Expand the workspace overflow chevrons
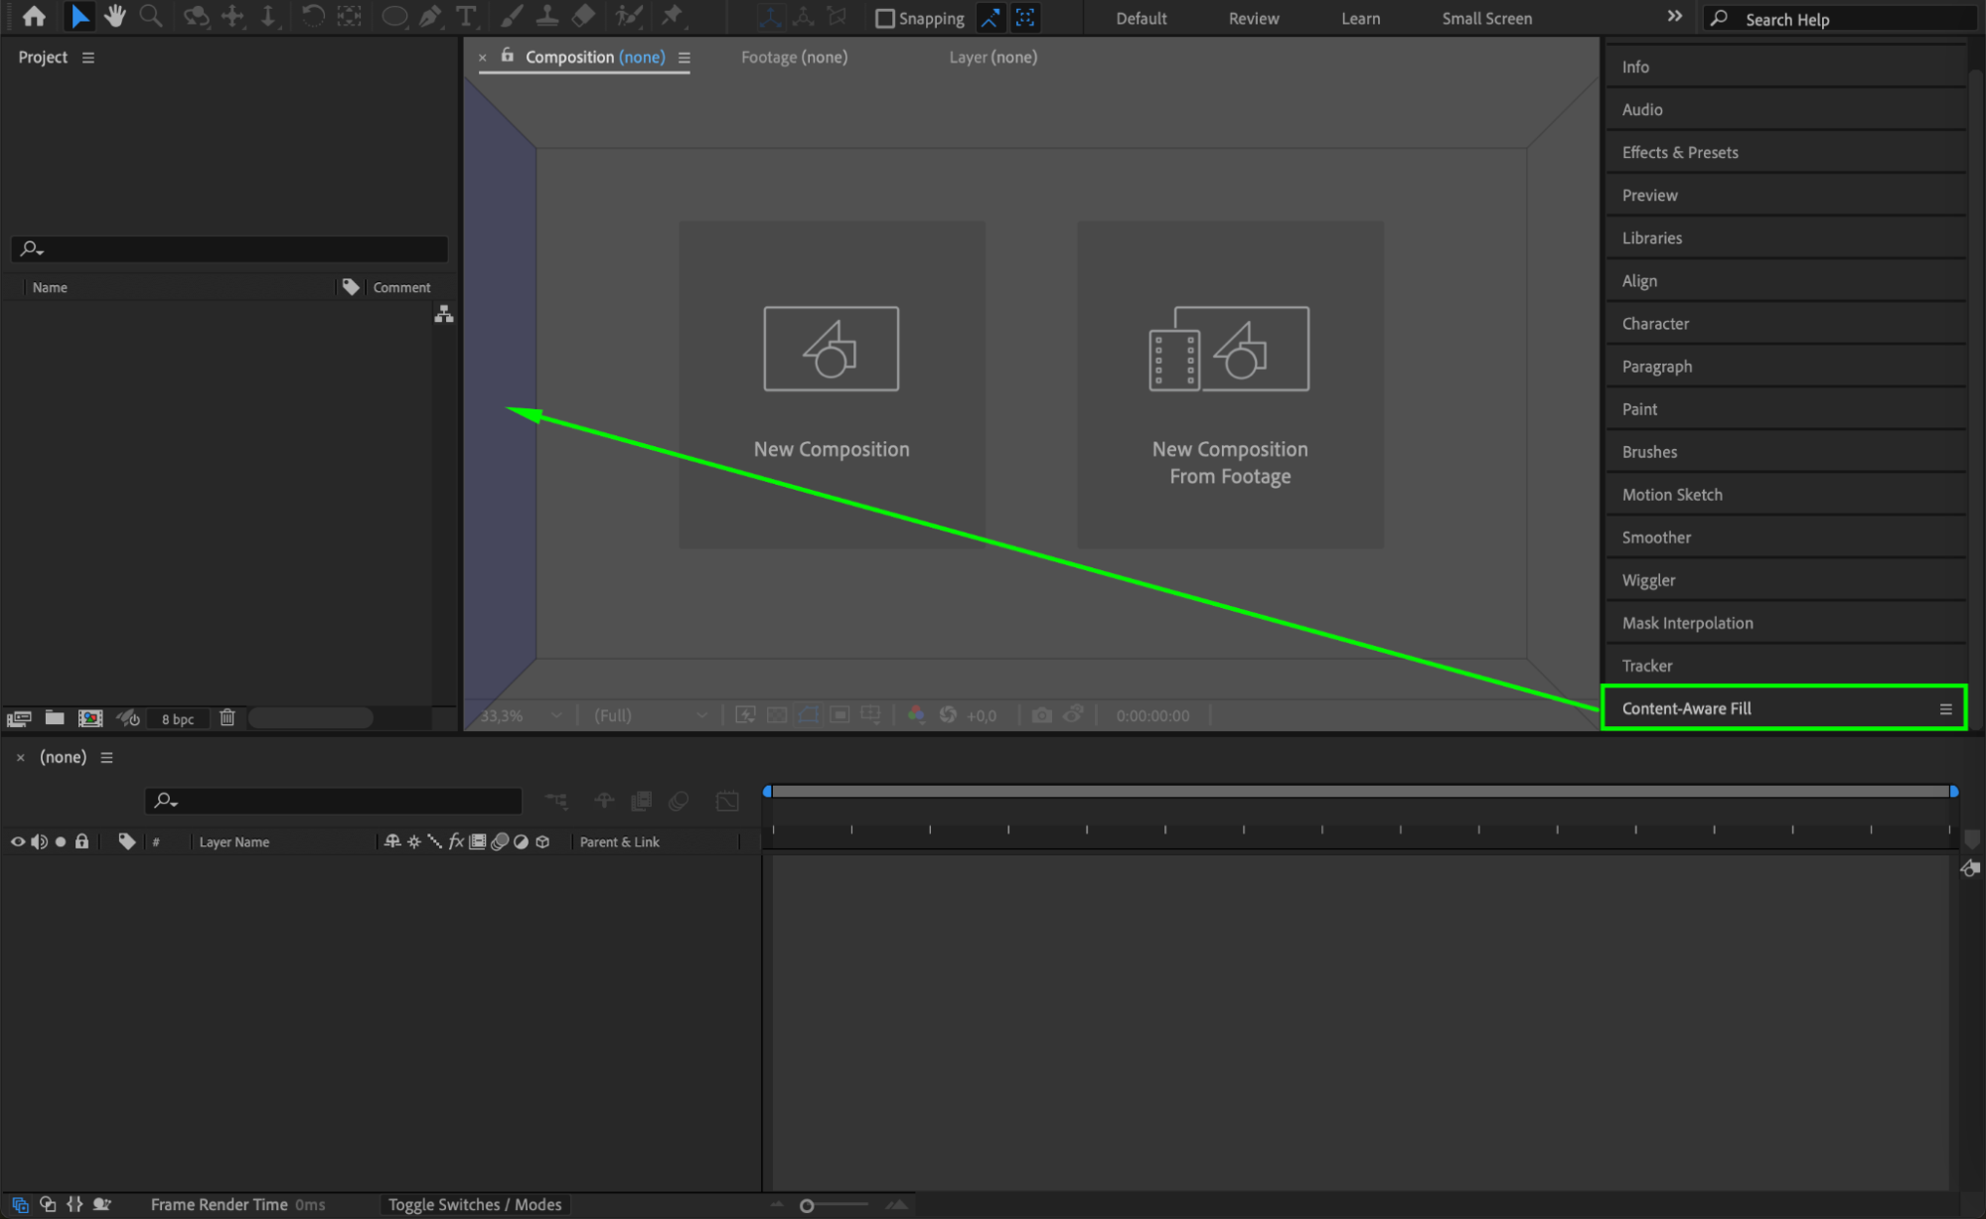 1674,17
